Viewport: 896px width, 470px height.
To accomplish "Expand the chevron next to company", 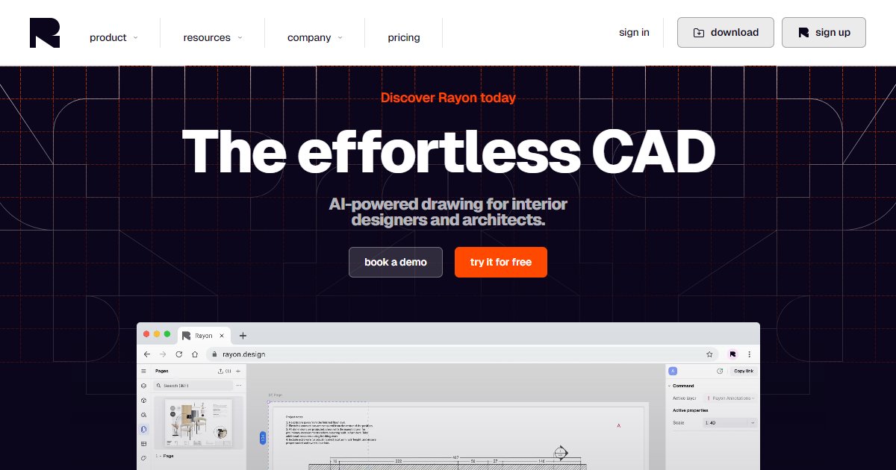I will 340,37.
